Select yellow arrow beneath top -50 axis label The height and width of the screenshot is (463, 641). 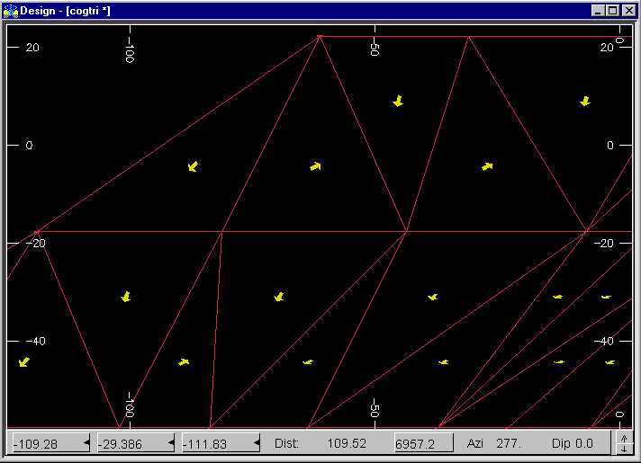click(398, 102)
